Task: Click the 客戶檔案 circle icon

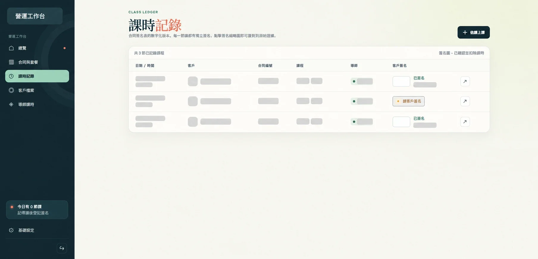Action: (x=11, y=90)
